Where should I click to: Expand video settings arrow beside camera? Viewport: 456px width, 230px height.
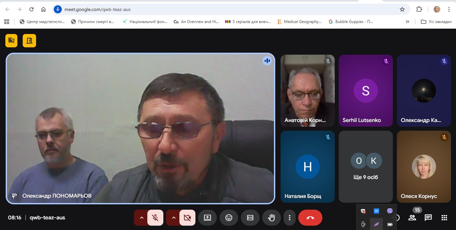click(173, 218)
